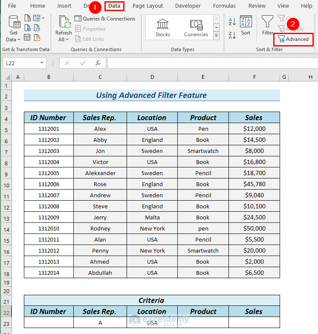Viewport: 318px width, 334px height.
Task: Click the cell containing Rodney
Action: coord(100,228)
